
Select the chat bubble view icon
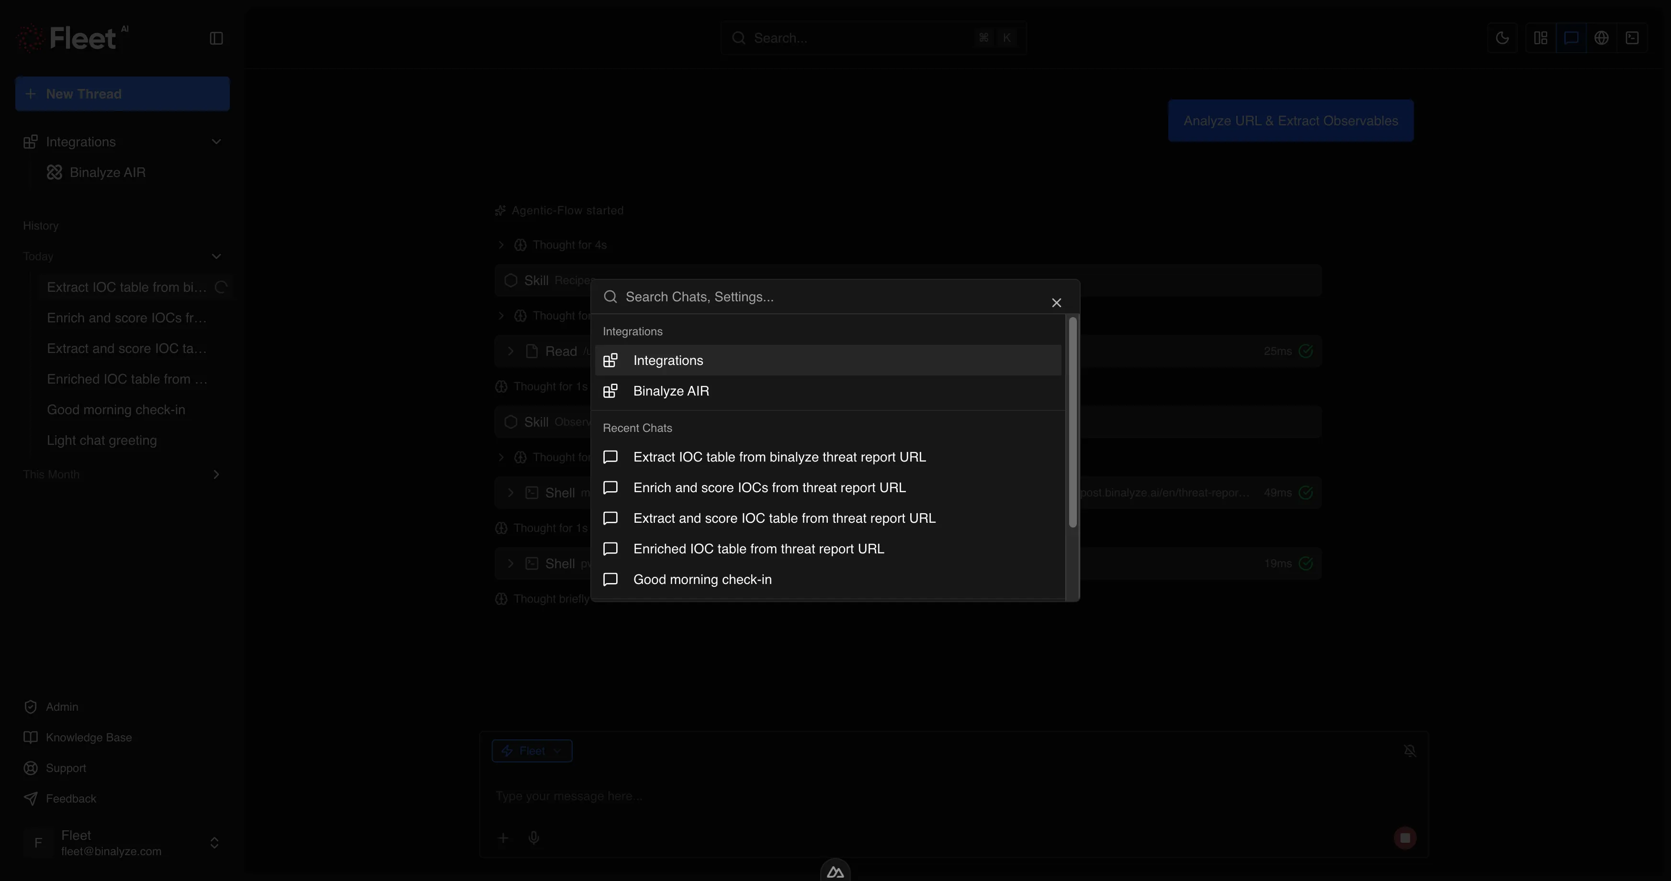tap(1572, 38)
